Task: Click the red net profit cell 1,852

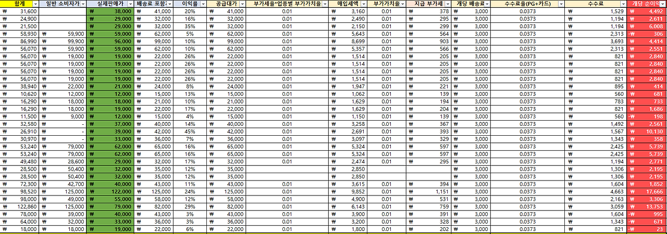Action: 647,184
